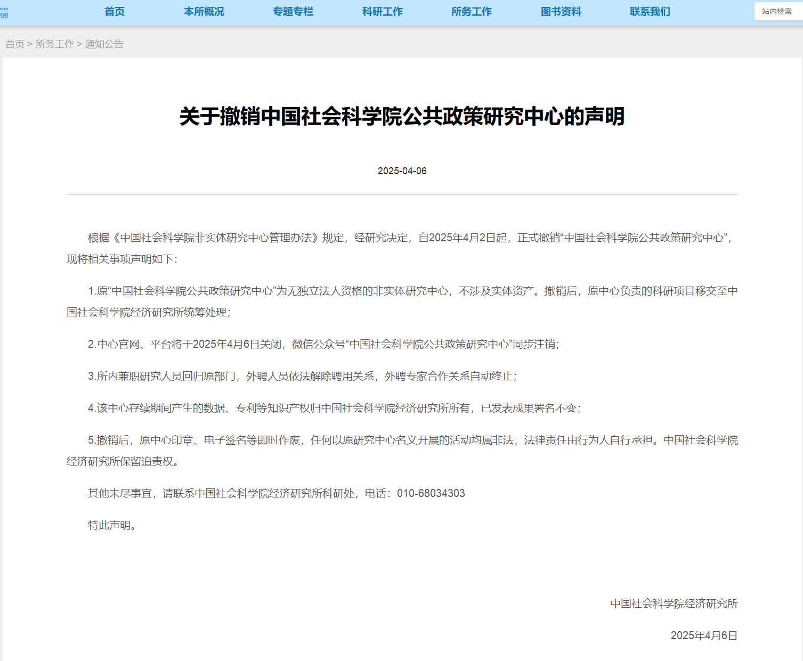
Task: Click the item 4 line about 知识产权
Action: click(x=334, y=408)
